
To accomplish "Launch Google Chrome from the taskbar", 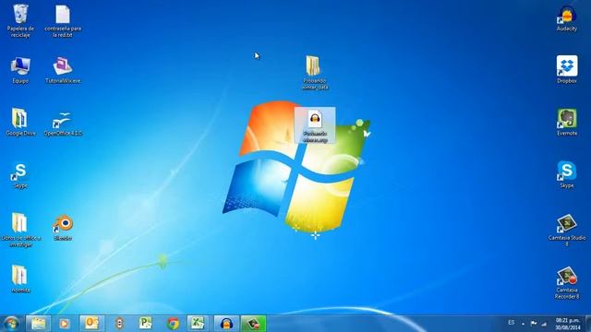I will tap(173, 324).
